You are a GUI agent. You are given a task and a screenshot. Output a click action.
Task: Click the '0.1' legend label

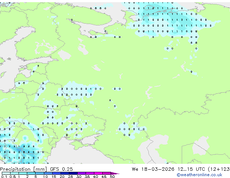(x=4, y=177)
